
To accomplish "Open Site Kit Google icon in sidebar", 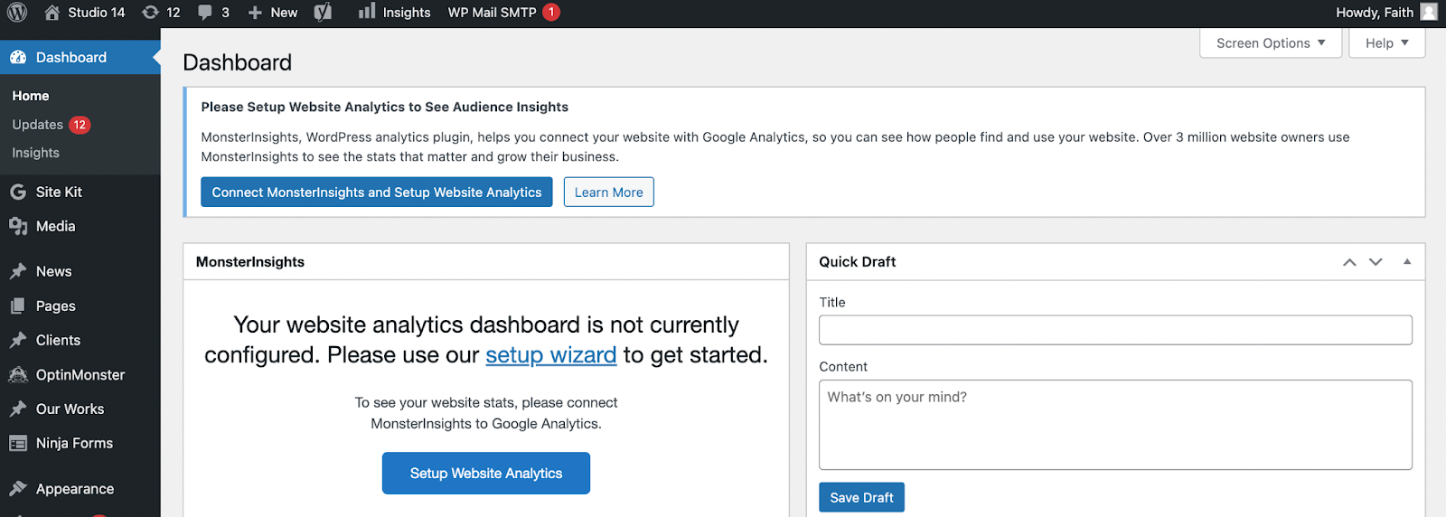I will [x=17, y=192].
